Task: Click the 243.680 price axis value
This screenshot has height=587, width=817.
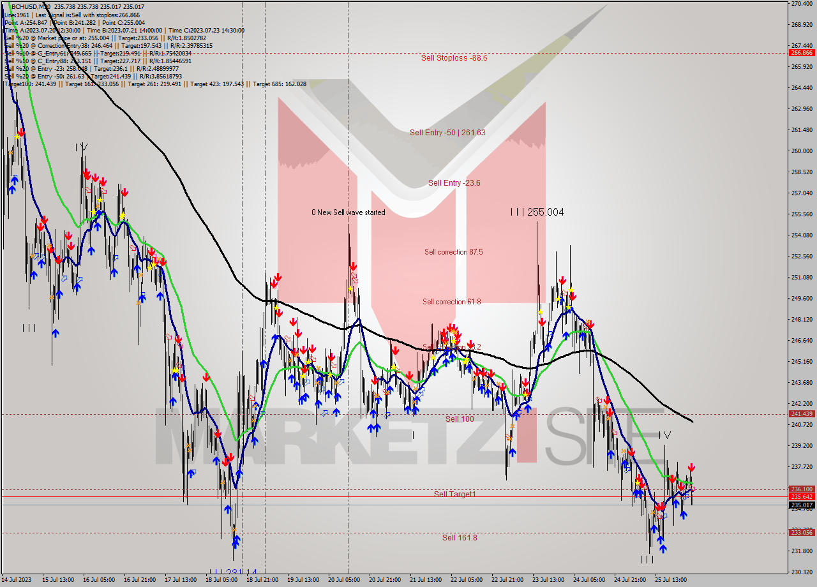Action: tap(801, 383)
